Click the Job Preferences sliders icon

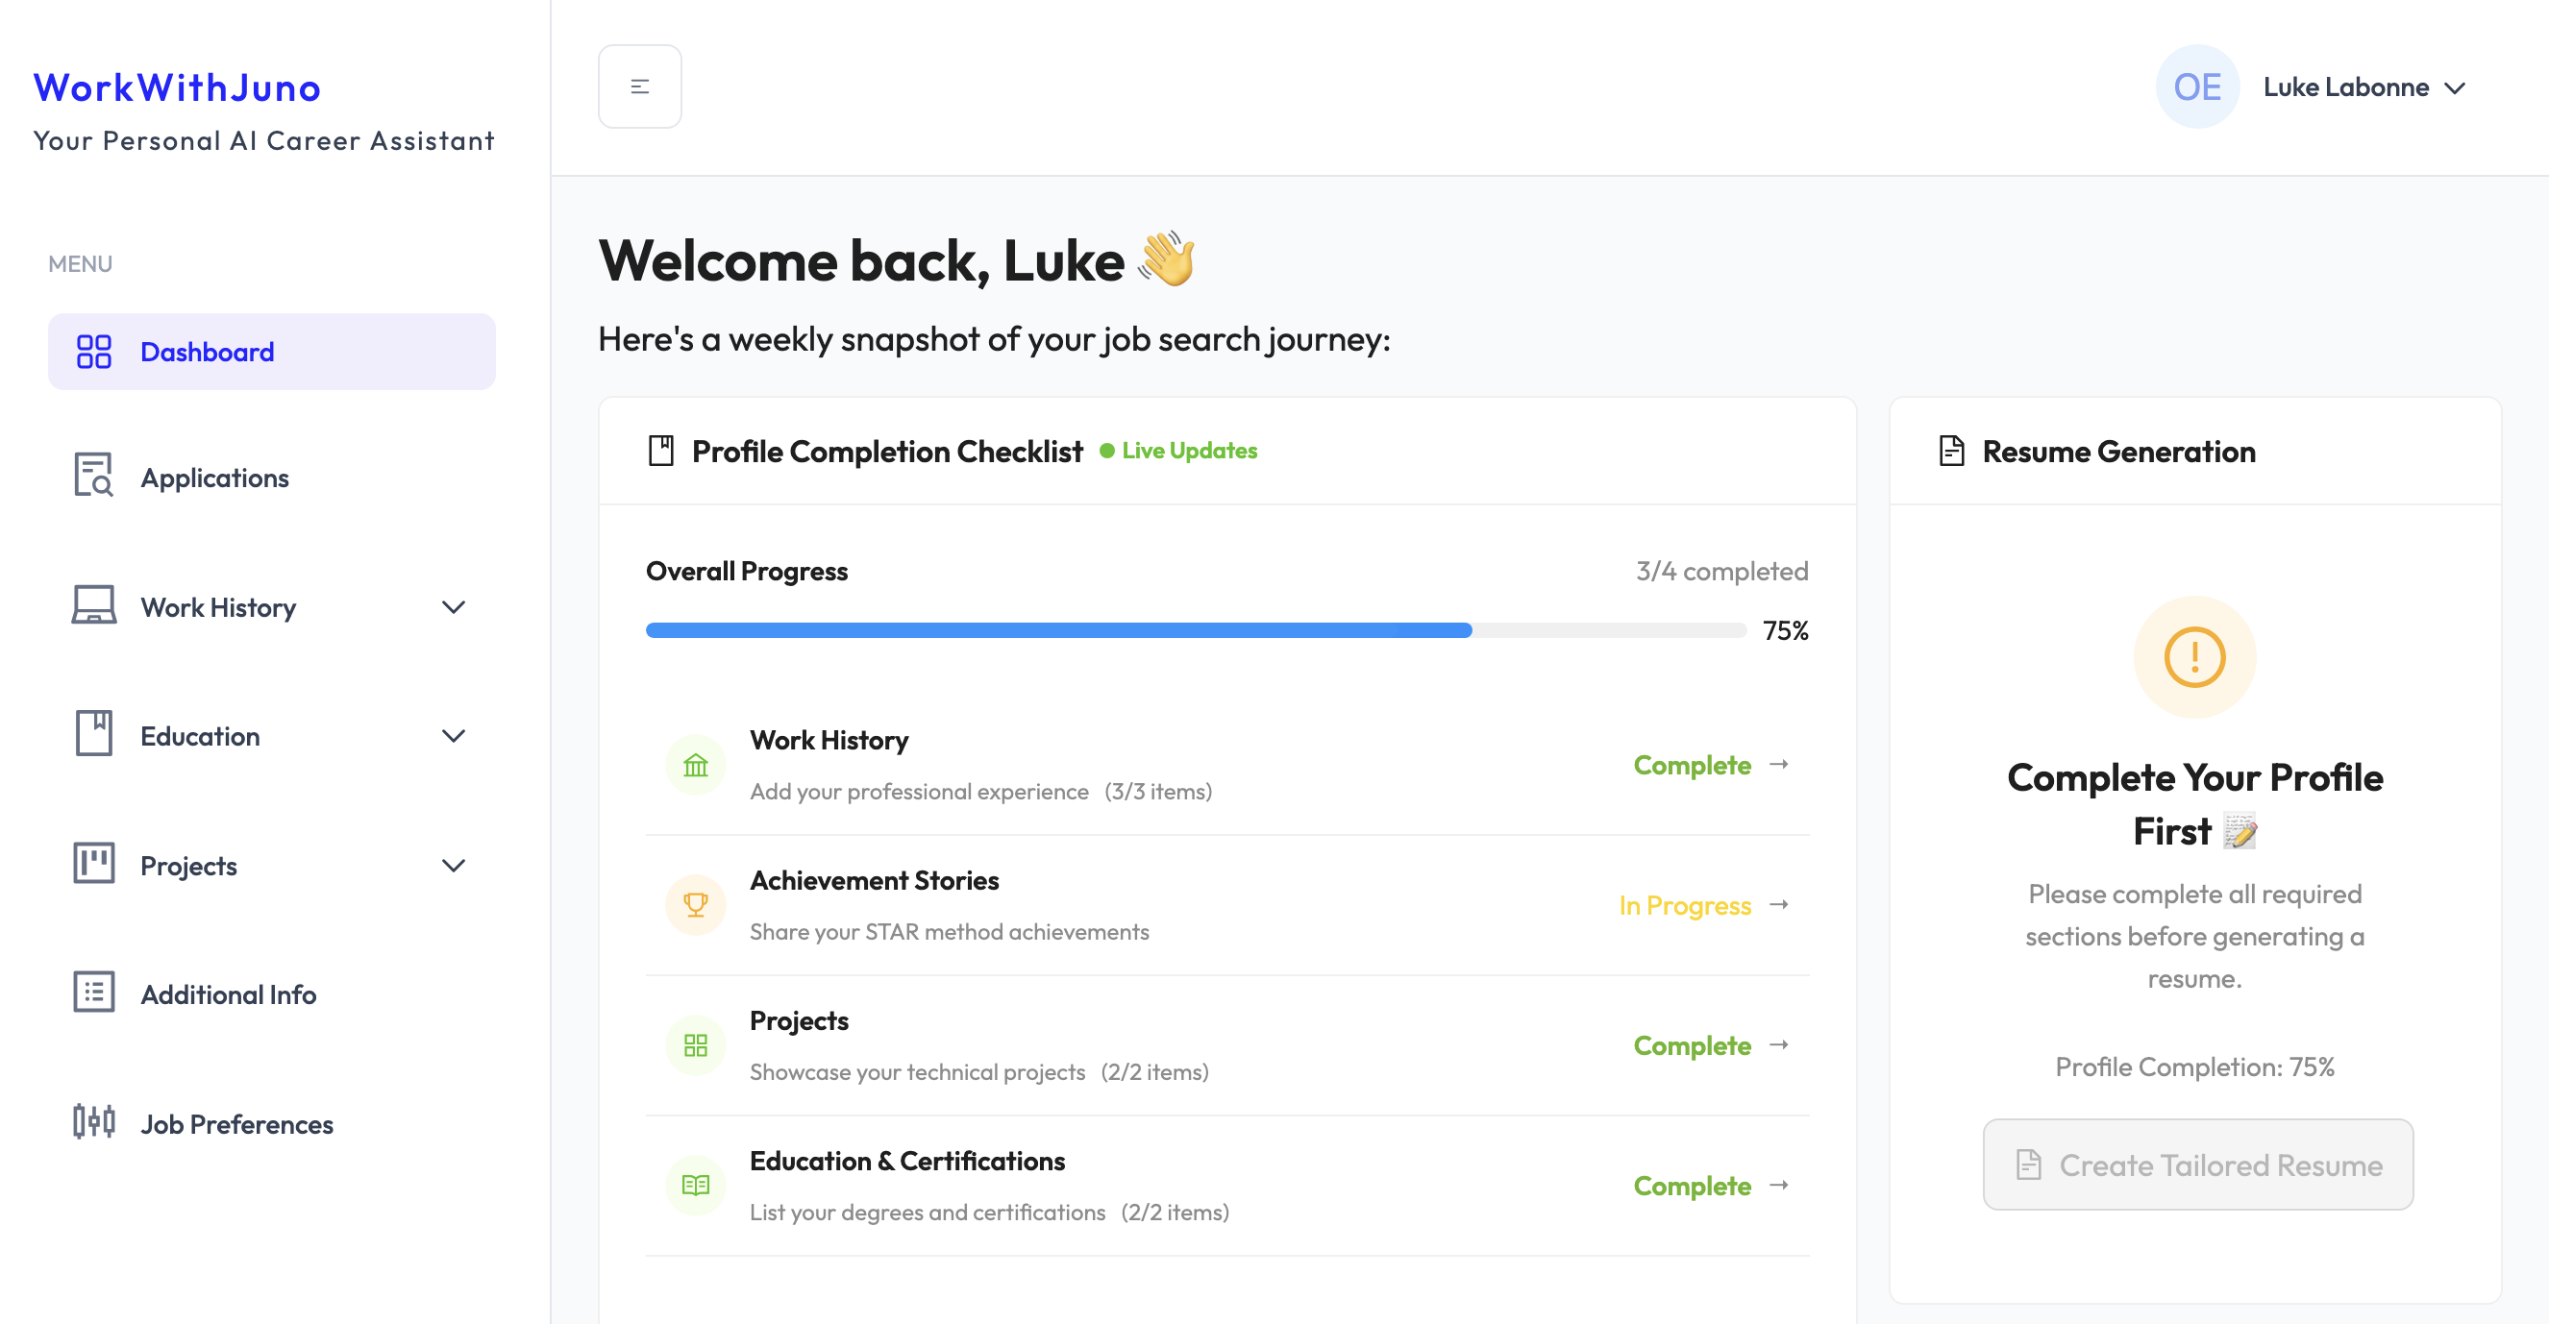pyautogui.click(x=93, y=1122)
